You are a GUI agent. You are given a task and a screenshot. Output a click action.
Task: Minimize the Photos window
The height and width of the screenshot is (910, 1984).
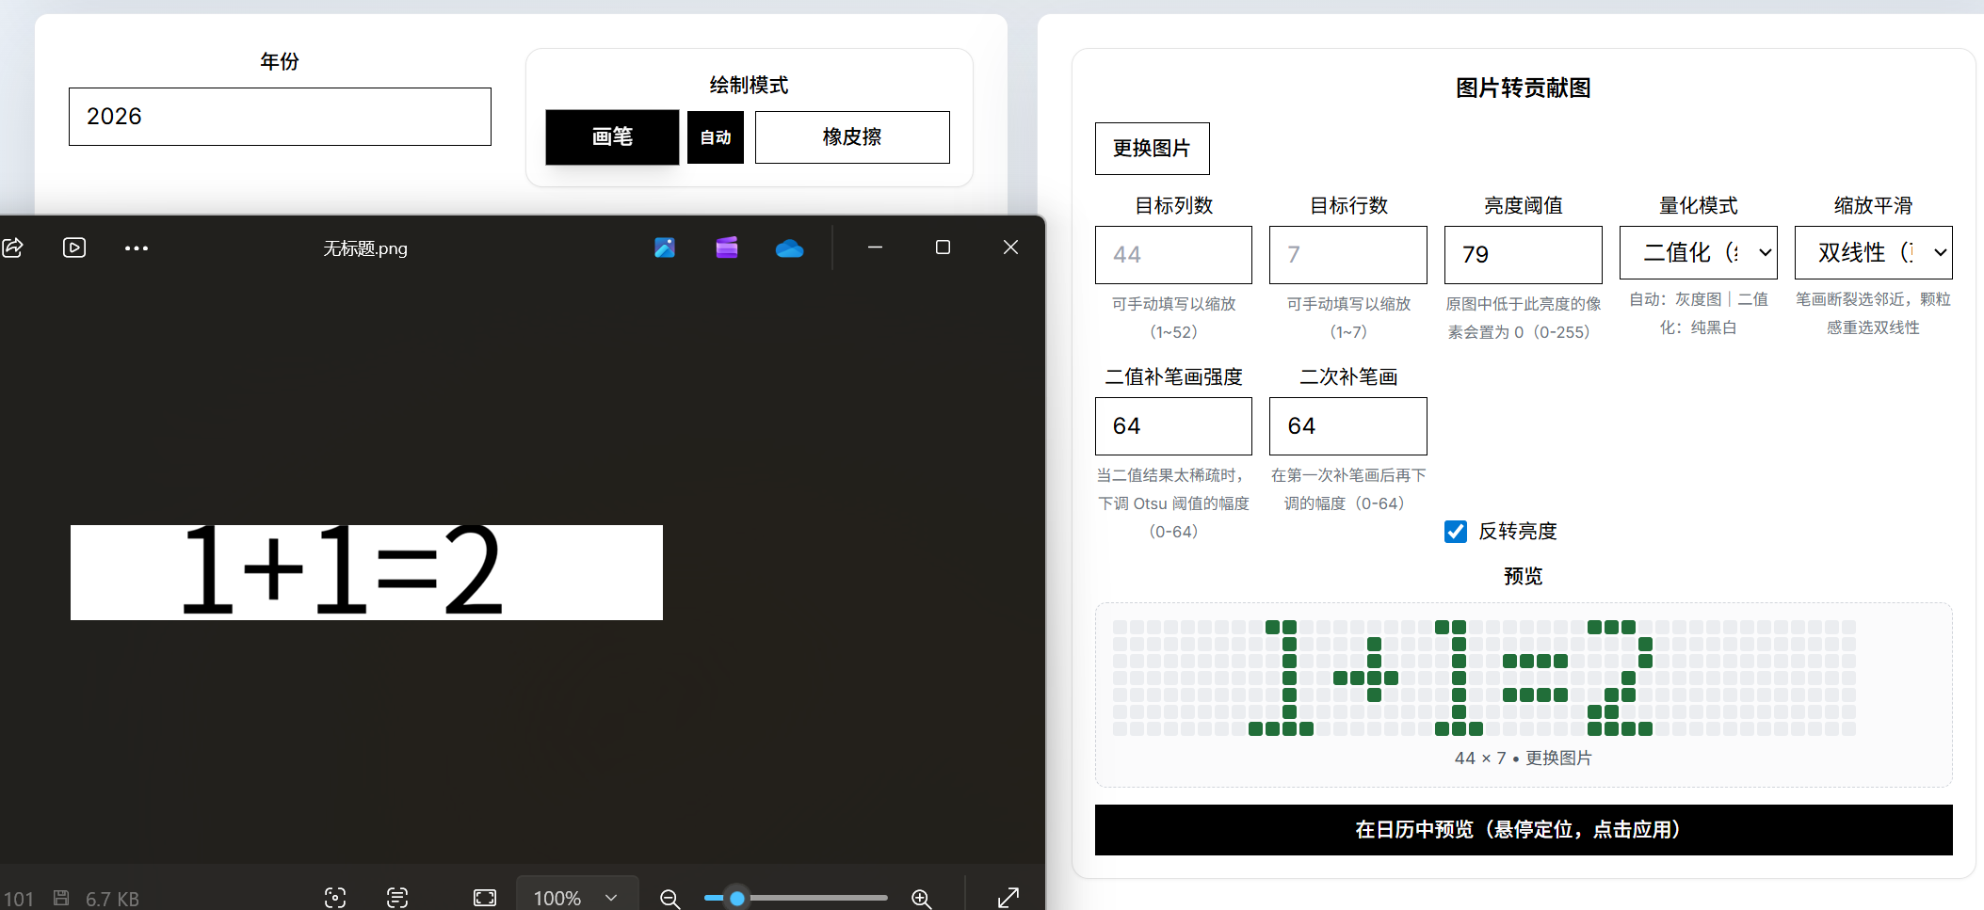[875, 247]
